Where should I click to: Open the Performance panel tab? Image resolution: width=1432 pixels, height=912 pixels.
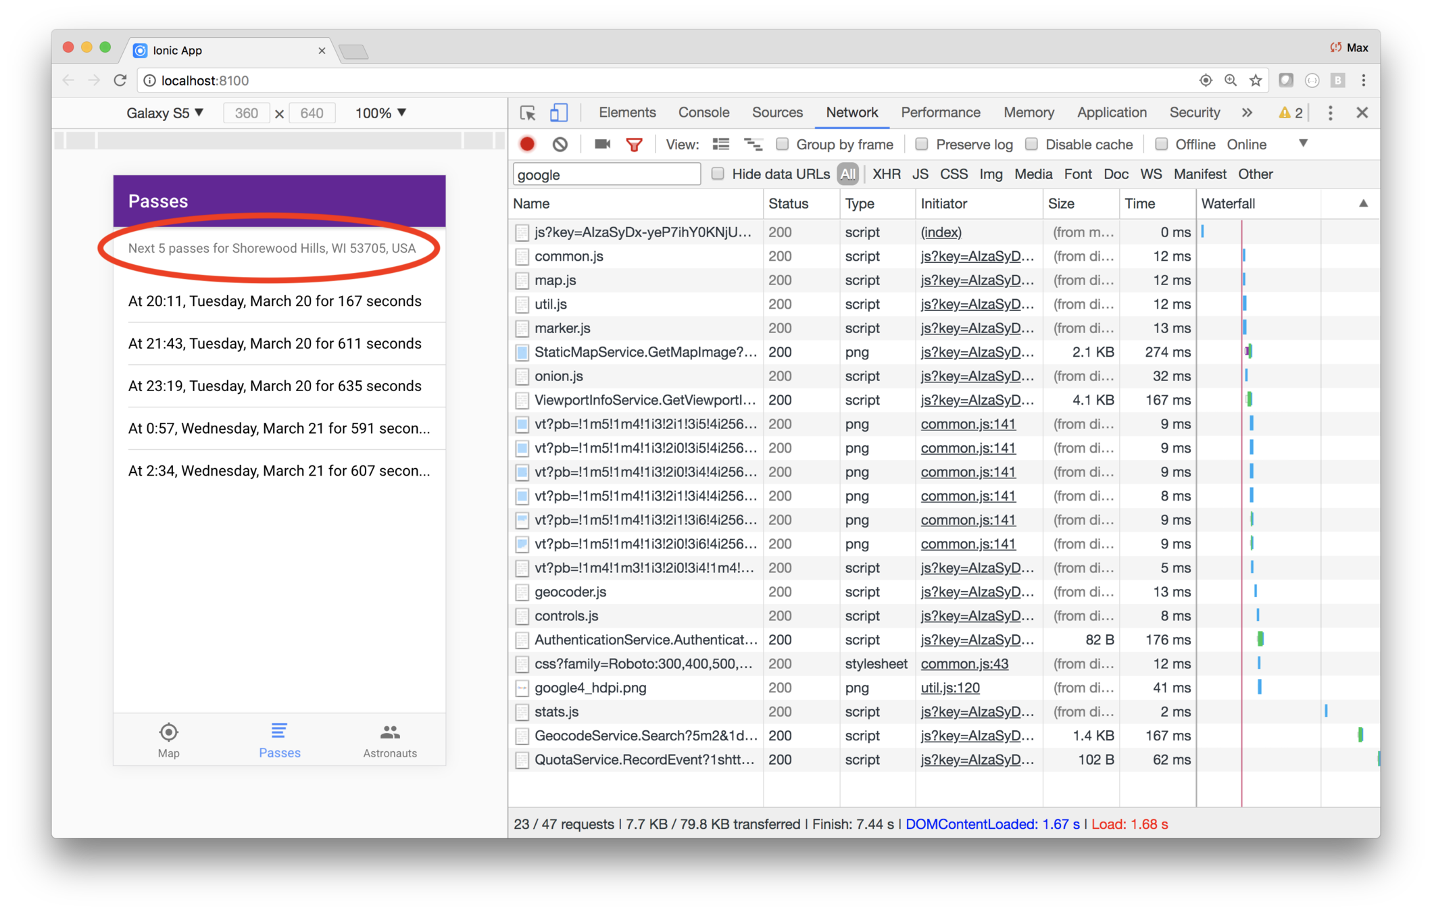point(940,112)
